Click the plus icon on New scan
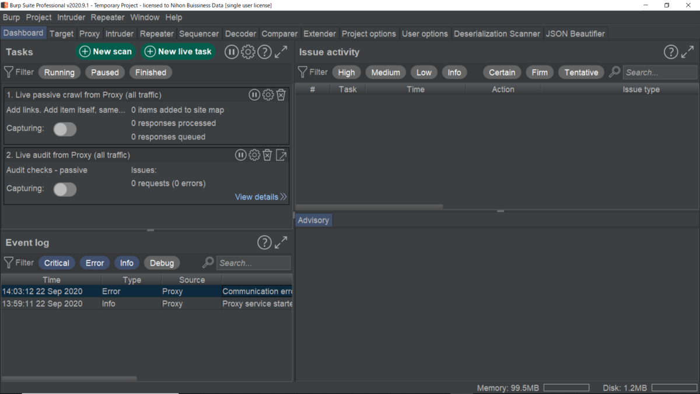 (x=85, y=51)
